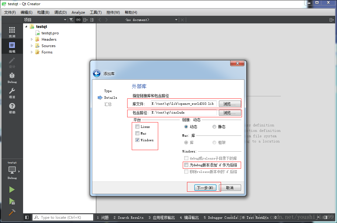
Task: Open the Design mode pencil icon
Action: (x=12, y=60)
